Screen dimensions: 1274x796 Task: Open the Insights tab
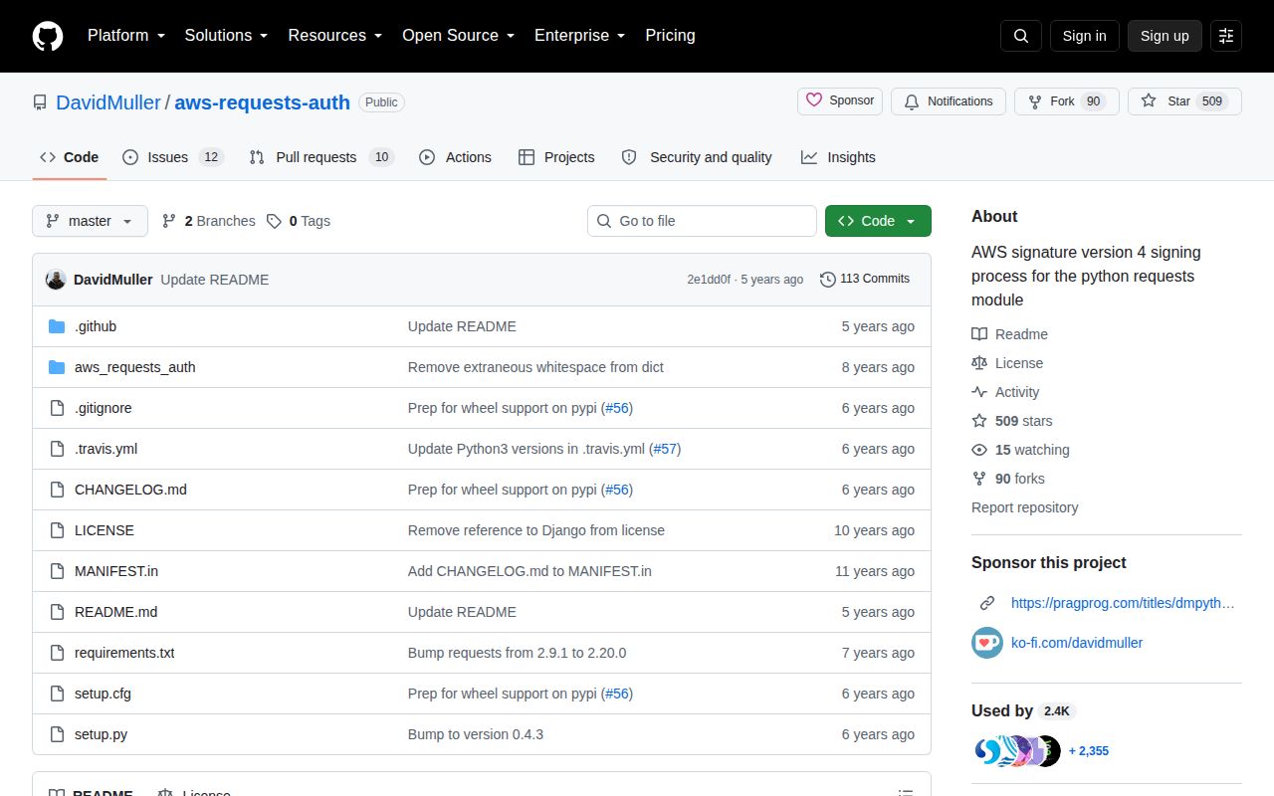coord(838,157)
